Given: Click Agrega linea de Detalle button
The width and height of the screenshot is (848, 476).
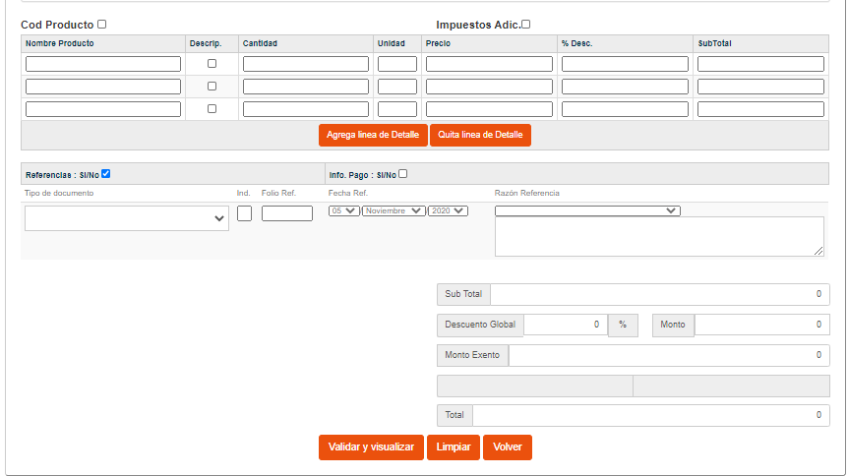Looking at the screenshot, I should 373,135.
